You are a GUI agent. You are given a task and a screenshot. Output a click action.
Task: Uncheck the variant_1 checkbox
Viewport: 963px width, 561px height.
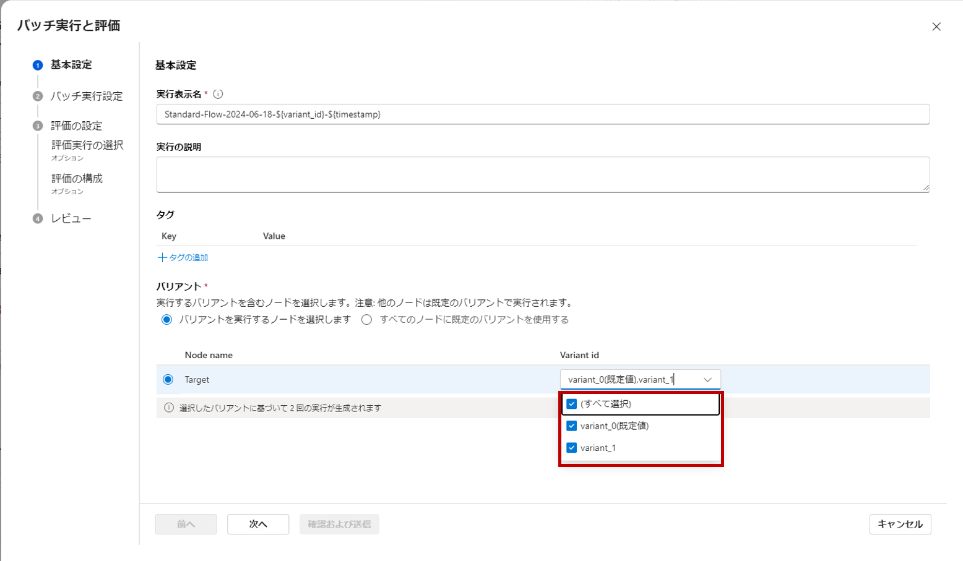[572, 447]
